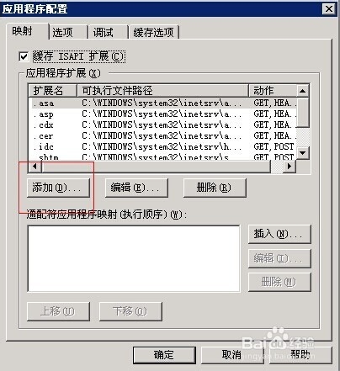Screen dimensions: 340x371
Task: Click the 取消 button
Action: point(231,355)
